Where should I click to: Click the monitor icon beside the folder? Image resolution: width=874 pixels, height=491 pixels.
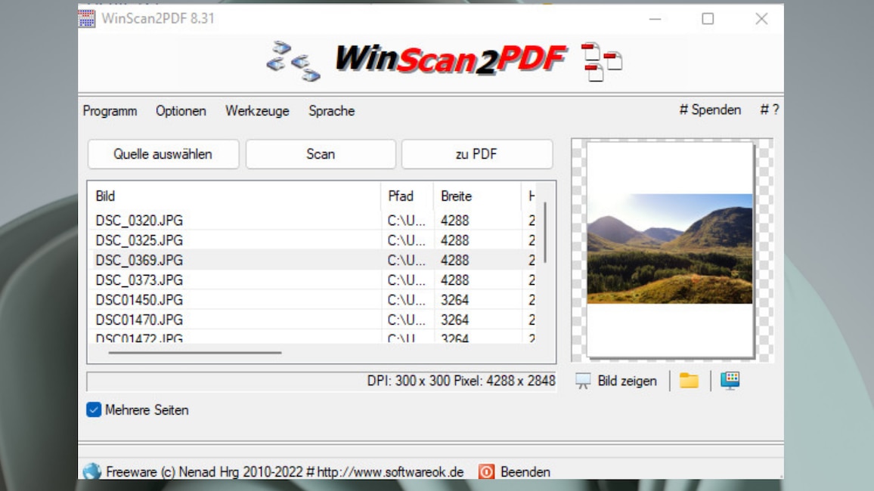tap(730, 381)
